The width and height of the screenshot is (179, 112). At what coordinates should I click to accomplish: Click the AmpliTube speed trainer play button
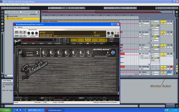coord(21,32)
